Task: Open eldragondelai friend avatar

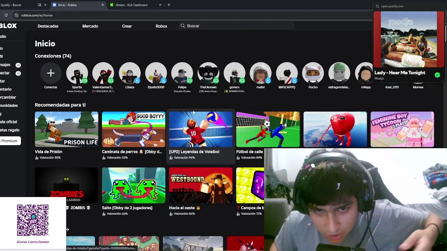Action: point(339,73)
